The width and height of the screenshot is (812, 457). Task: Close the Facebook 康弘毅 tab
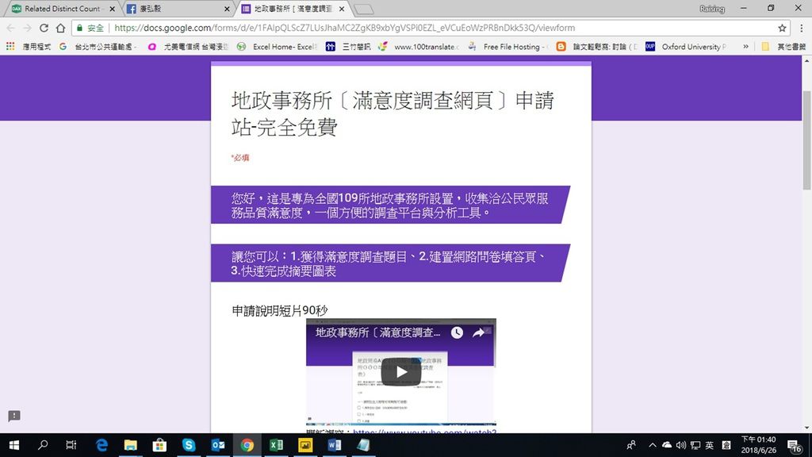point(227,9)
